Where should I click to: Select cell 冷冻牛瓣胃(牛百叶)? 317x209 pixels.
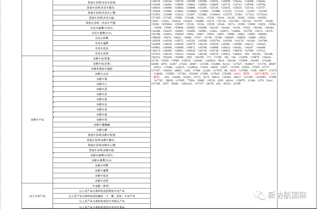pos(102,28)
